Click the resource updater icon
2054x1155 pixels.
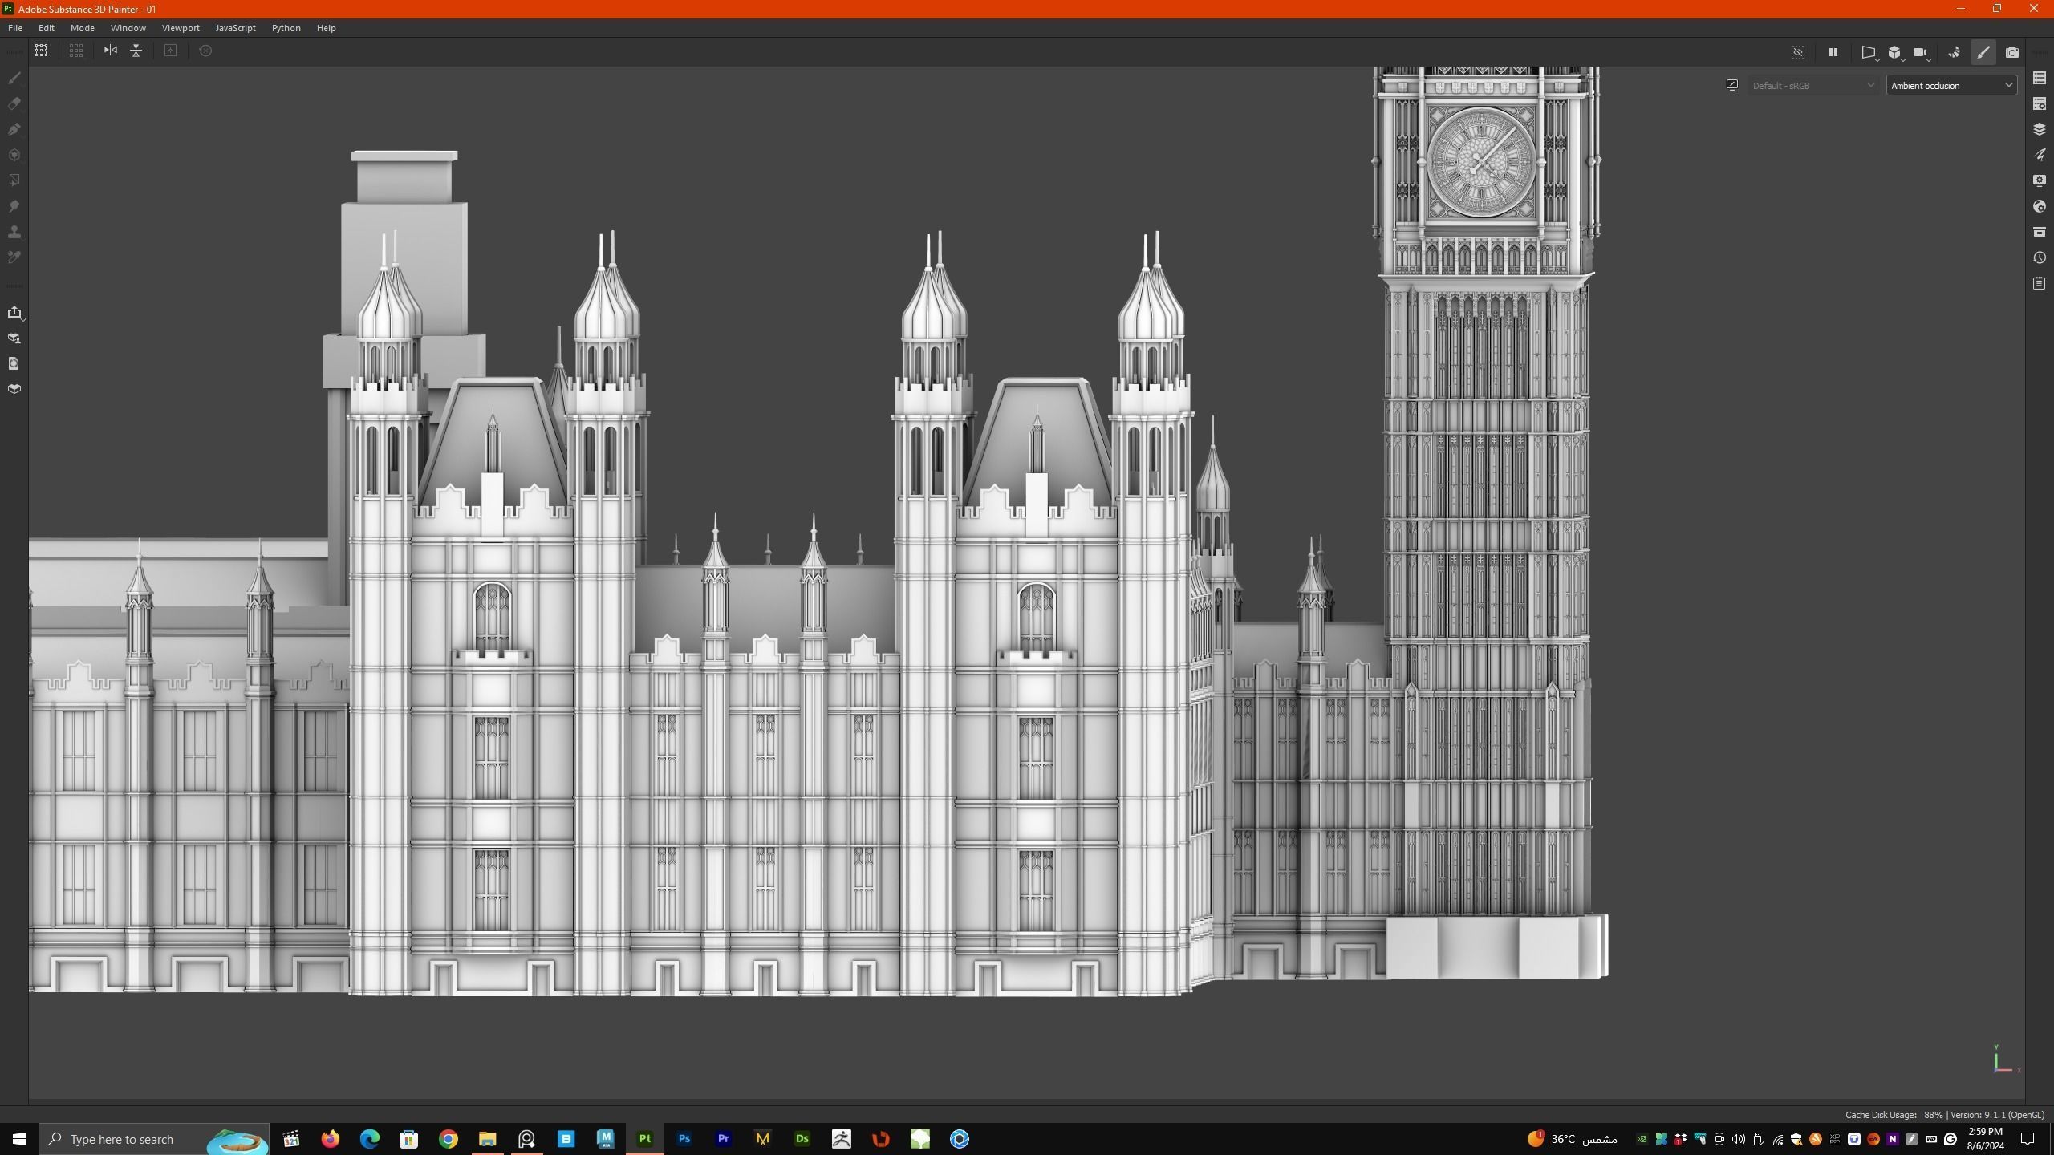pyautogui.click(x=14, y=363)
